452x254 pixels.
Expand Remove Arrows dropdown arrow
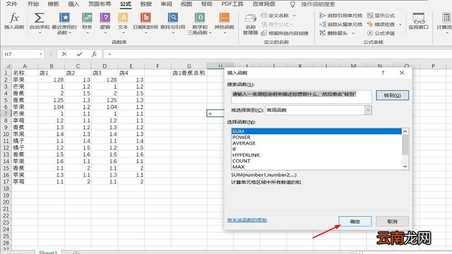pyautogui.click(x=353, y=33)
